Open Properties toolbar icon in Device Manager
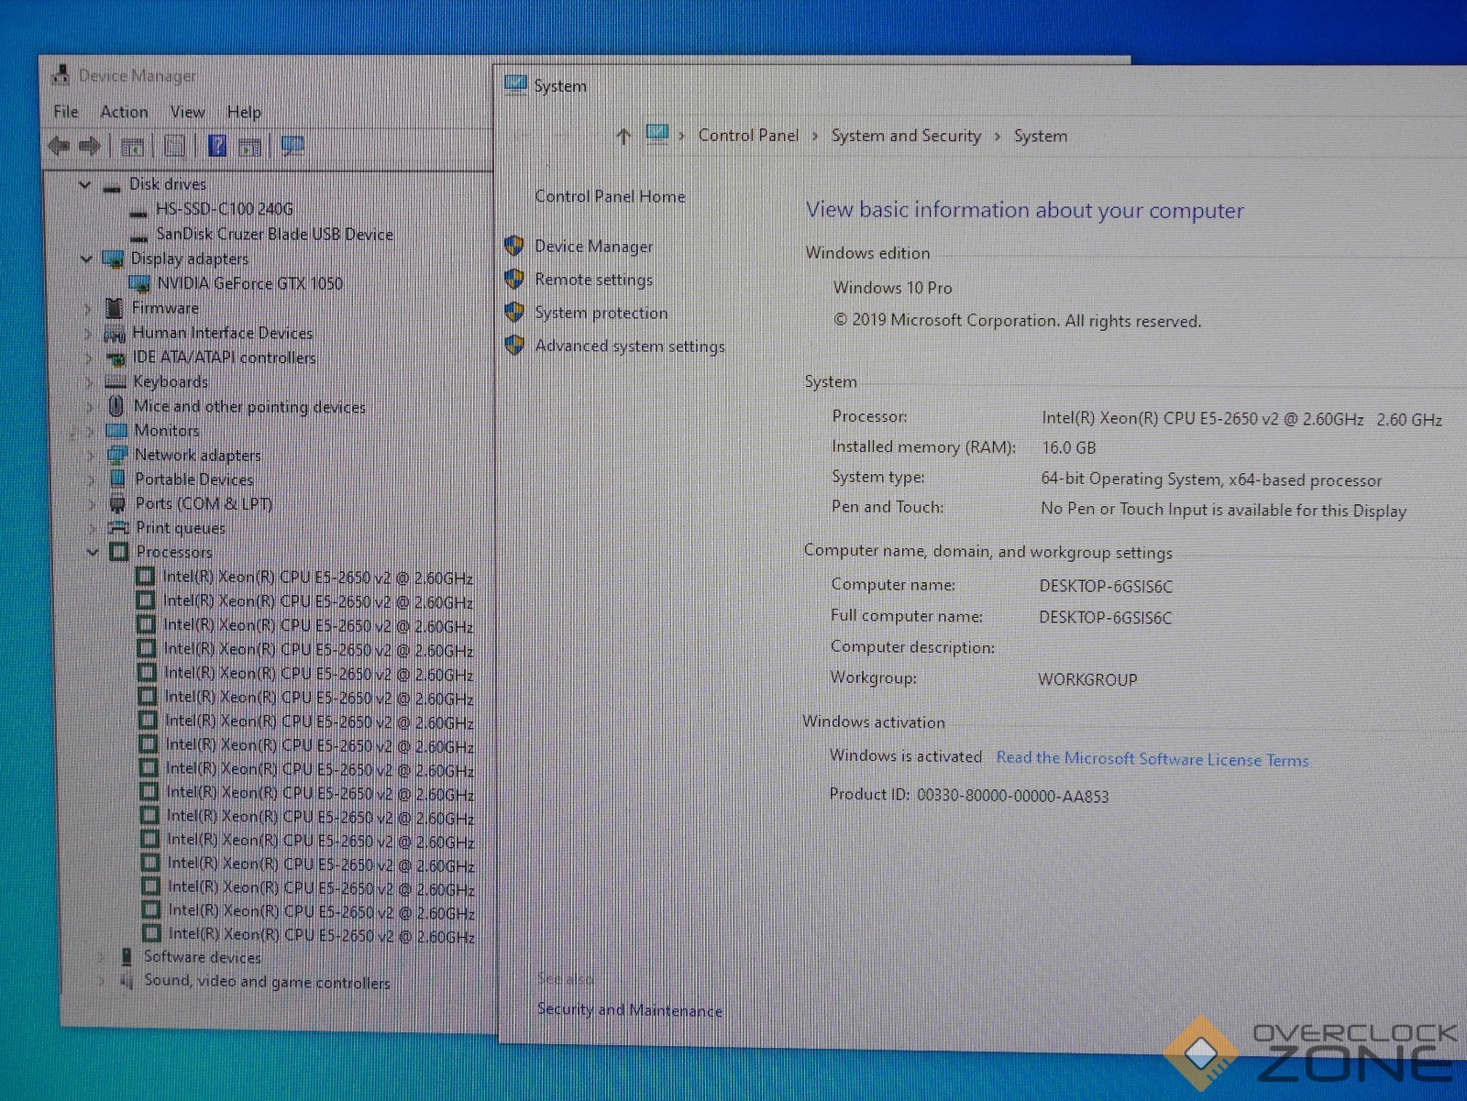The width and height of the screenshot is (1467, 1101). pos(174,146)
